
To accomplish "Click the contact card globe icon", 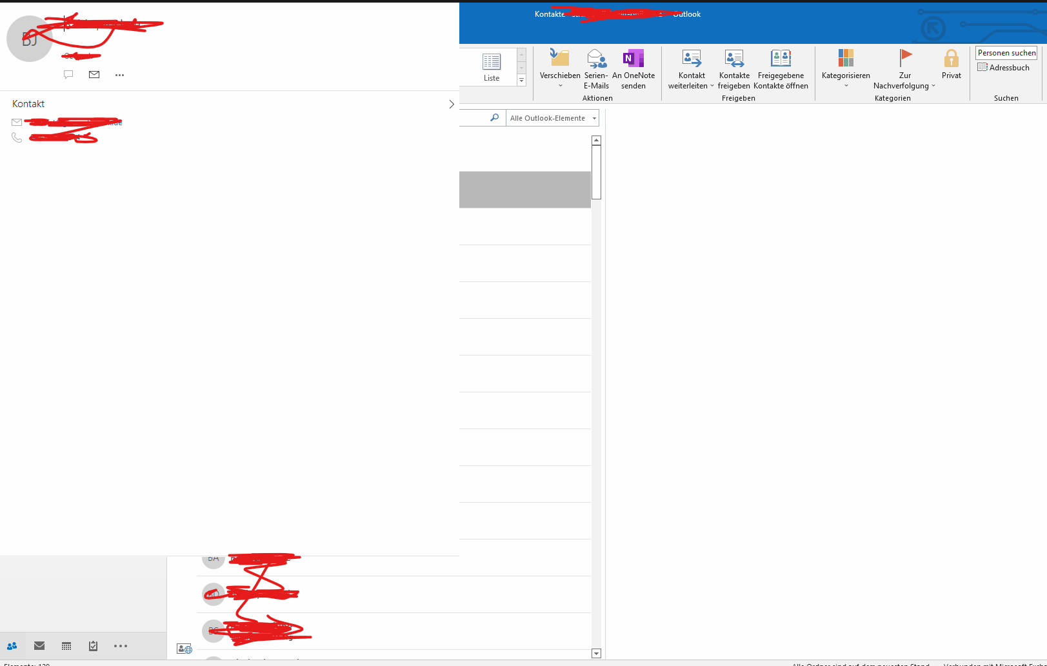I will (x=184, y=649).
